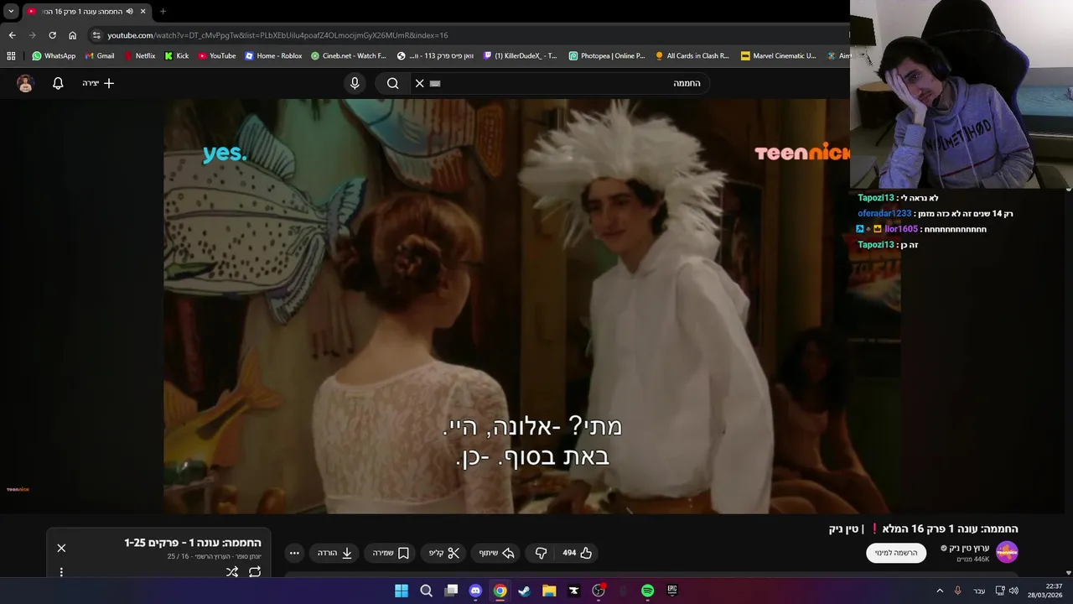Mute tab via speaker icon on tab

(129, 12)
